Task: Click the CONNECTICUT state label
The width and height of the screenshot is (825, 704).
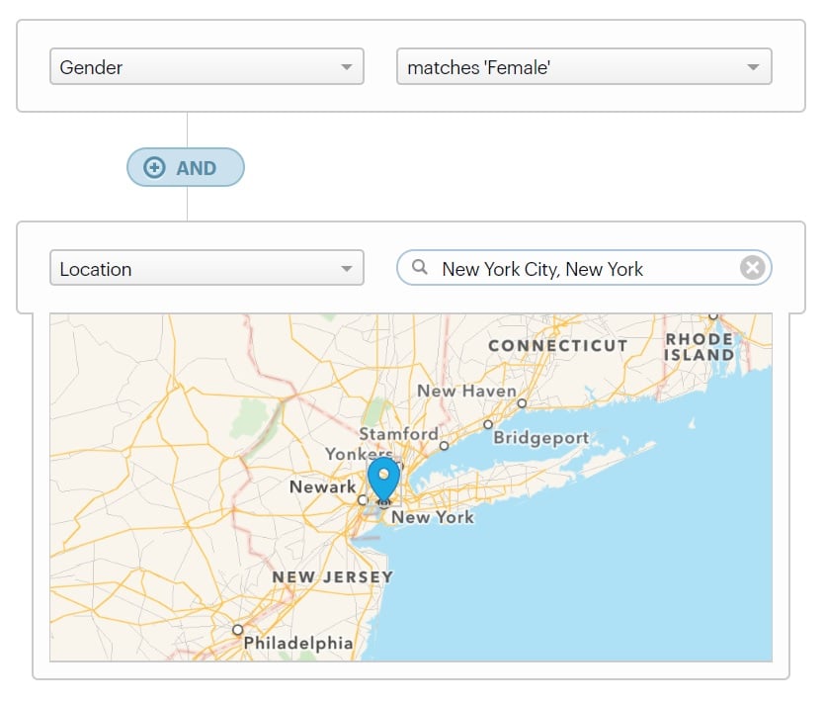Action: click(x=557, y=346)
